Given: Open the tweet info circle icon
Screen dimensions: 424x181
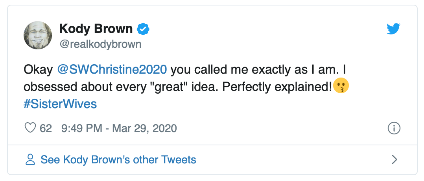Looking at the screenshot, I should (394, 128).
